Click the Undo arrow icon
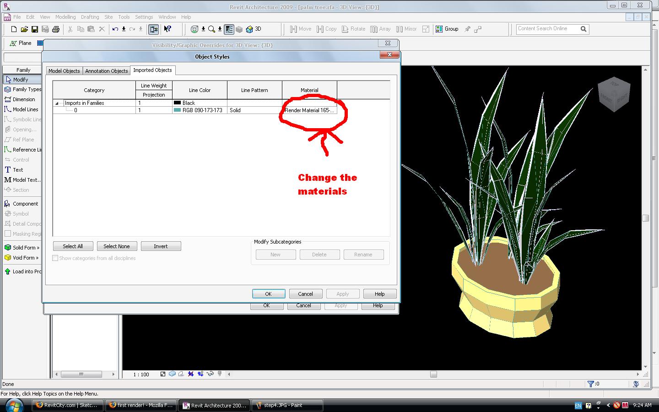 [x=115, y=29]
